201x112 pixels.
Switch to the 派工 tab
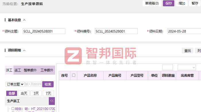(9, 70)
